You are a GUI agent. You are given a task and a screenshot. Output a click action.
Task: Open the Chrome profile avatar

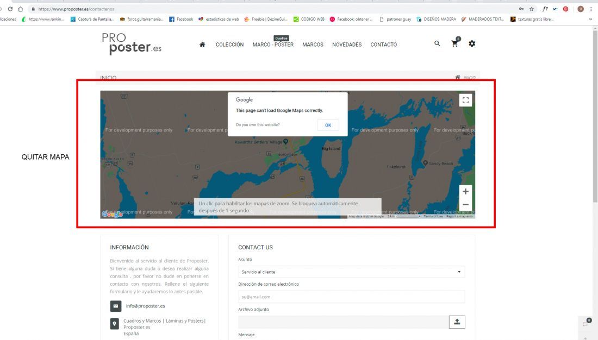(x=581, y=9)
